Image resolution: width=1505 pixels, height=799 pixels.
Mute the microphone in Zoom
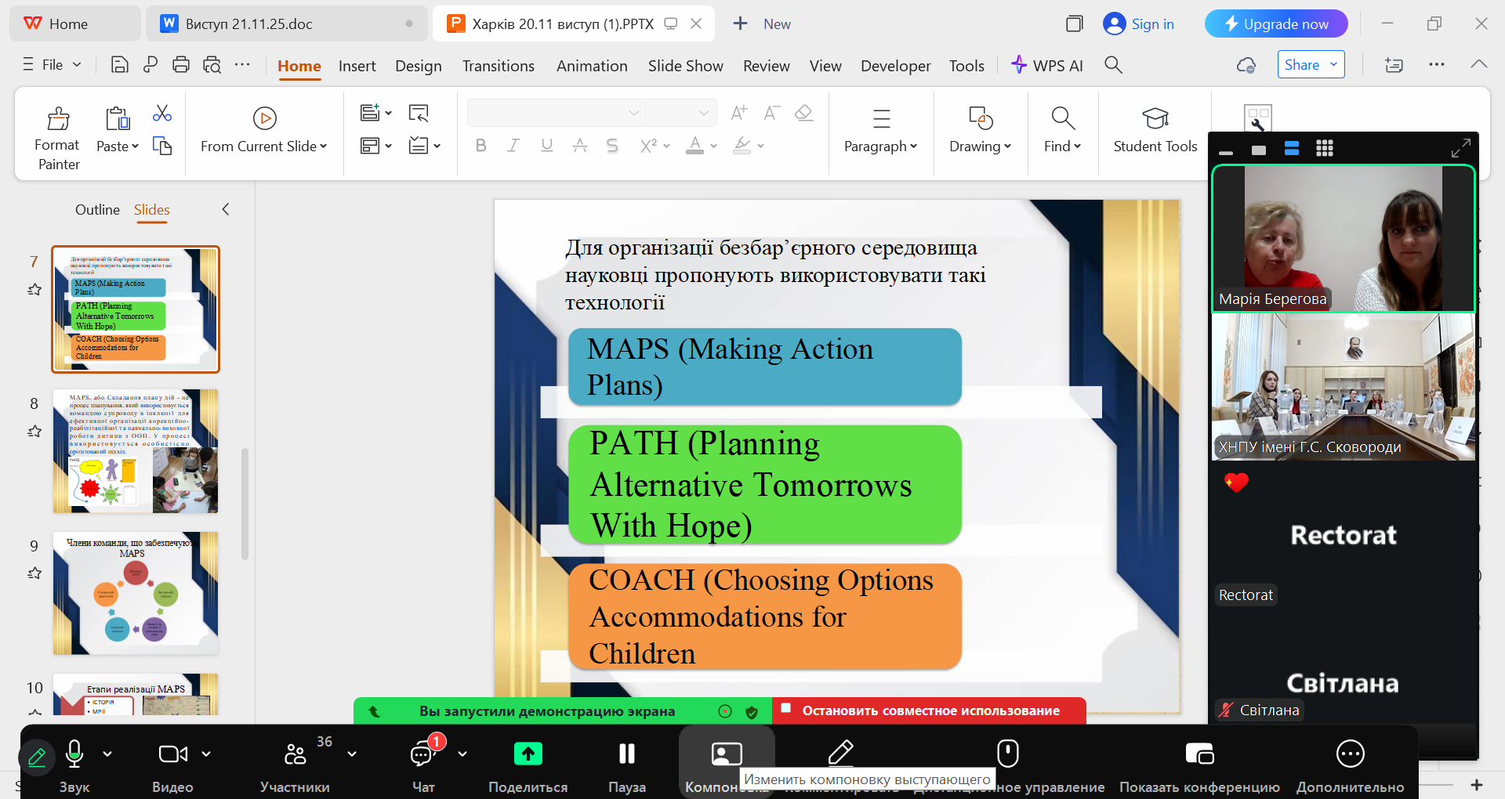[x=74, y=754]
